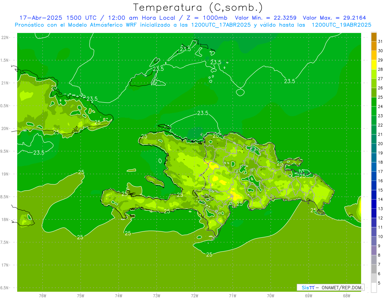389x300 pixels.
Task: Click the blue 'Sisπ' logo text
Action: (x=308, y=287)
